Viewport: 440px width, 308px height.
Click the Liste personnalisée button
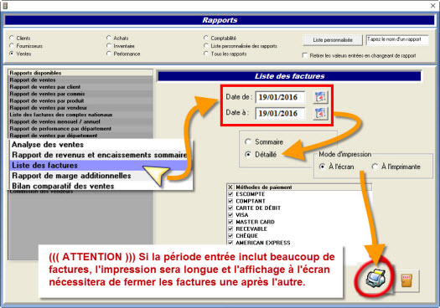[333, 40]
